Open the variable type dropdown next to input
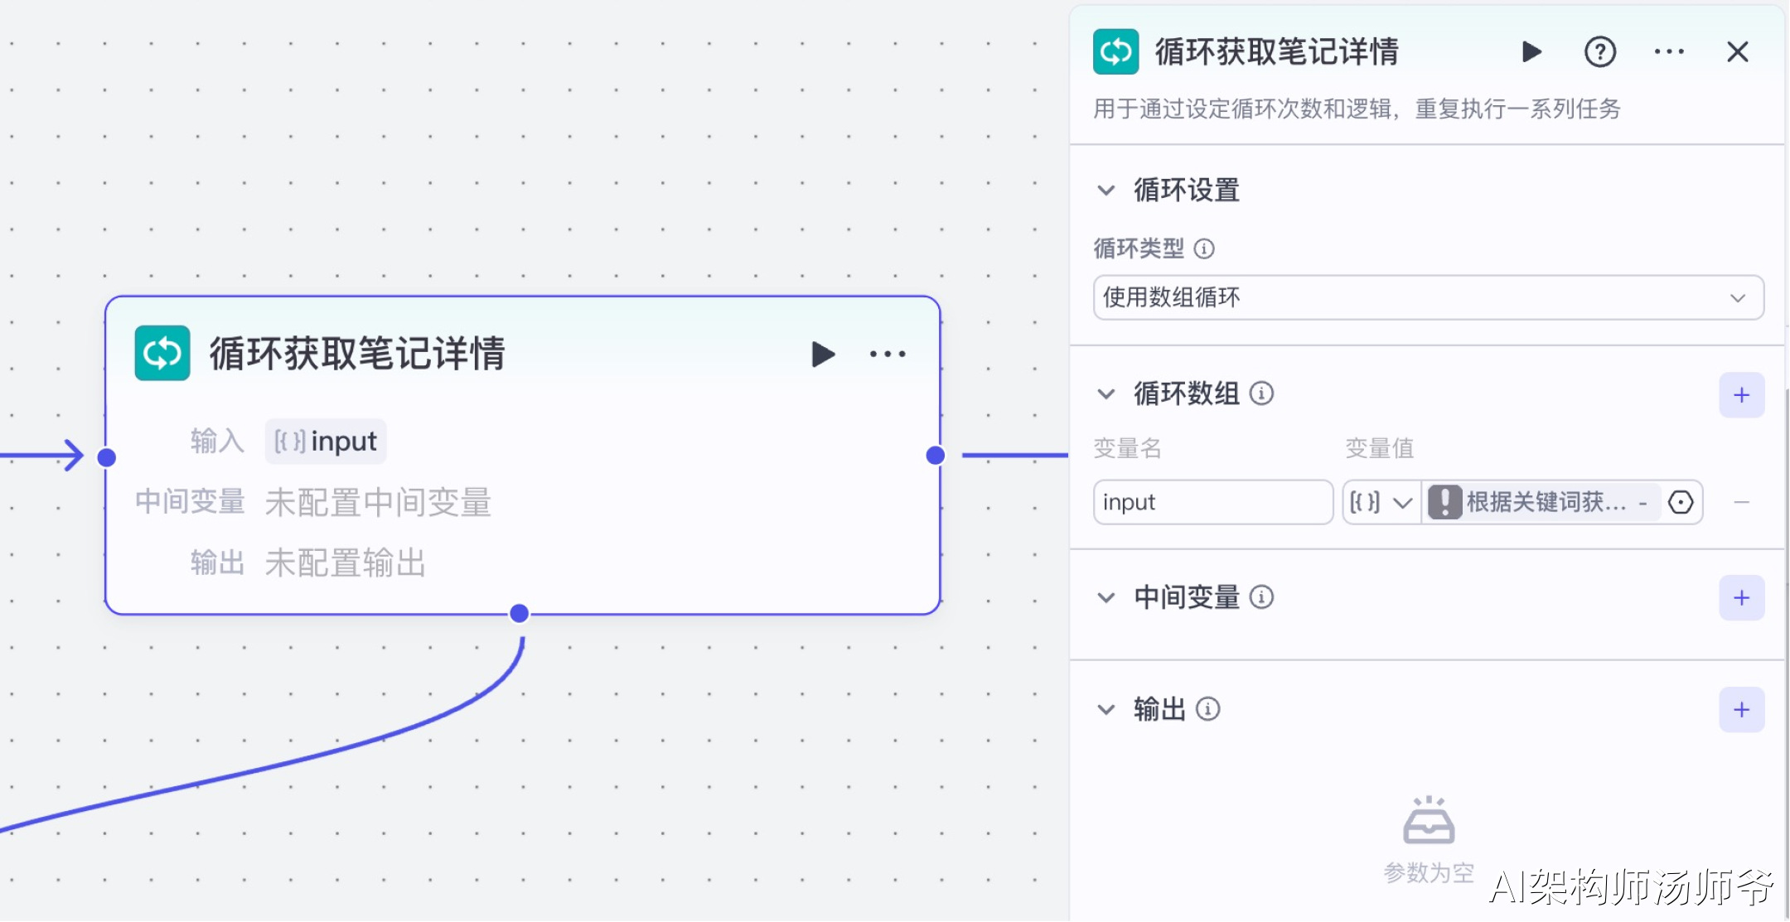This screenshot has width=1790, height=922. click(x=1381, y=502)
